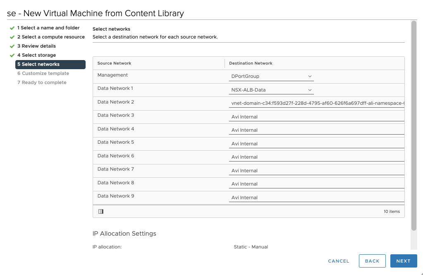This screenshot has width=423, height=275.
Task: Click the checkmark beside Review details step
Action: click(x=12, y=46)
